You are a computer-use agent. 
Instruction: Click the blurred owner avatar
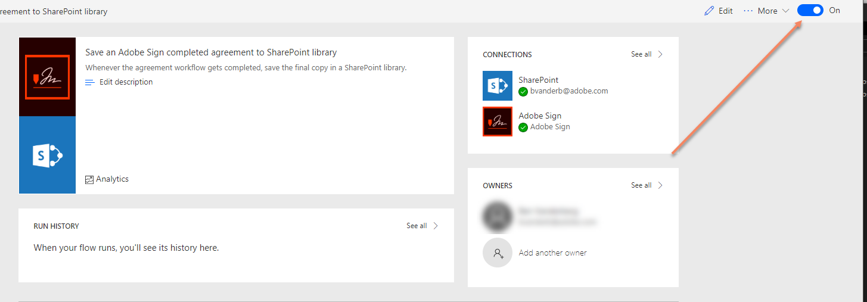click(498, 216)
